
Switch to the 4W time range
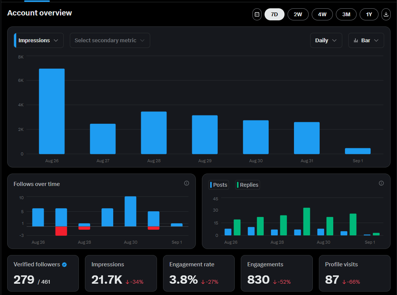coord(322,14)
